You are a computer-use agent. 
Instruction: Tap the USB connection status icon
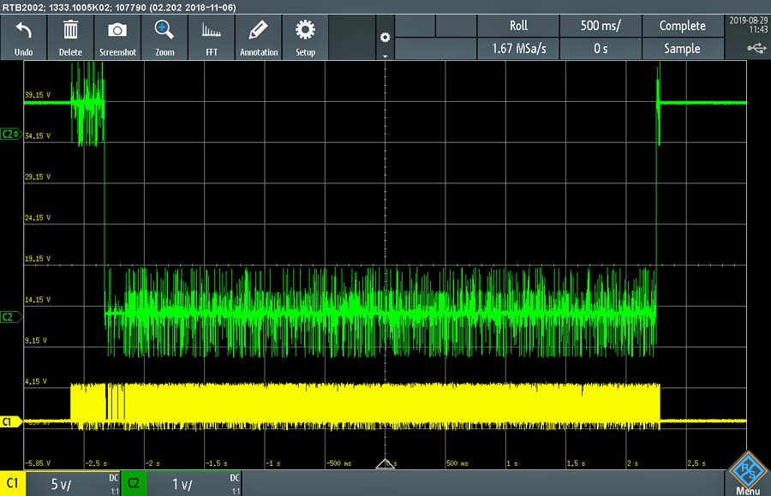point(756,48)
